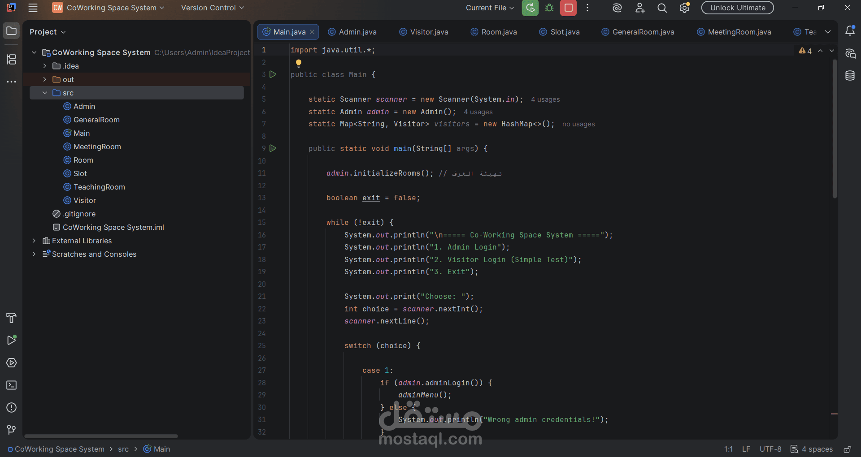Select the .gitignore file in project tree

[x=79, y=214]
